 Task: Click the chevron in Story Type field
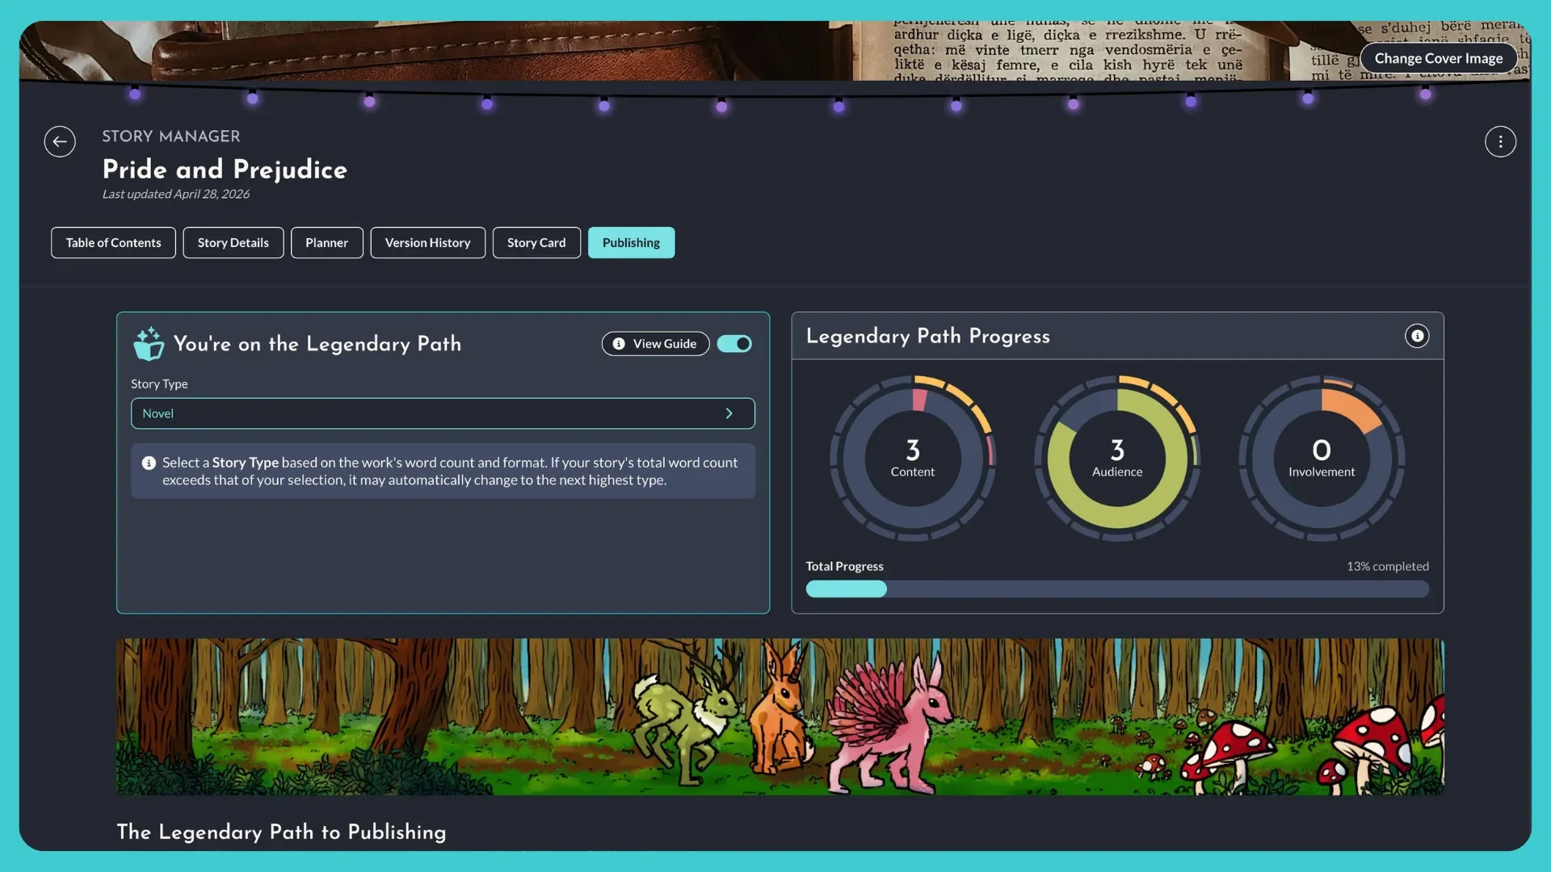click(x=729, y=413)
